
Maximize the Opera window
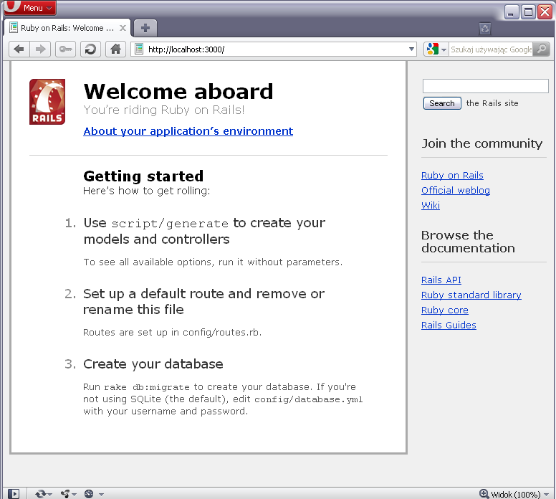click(528, 11)
